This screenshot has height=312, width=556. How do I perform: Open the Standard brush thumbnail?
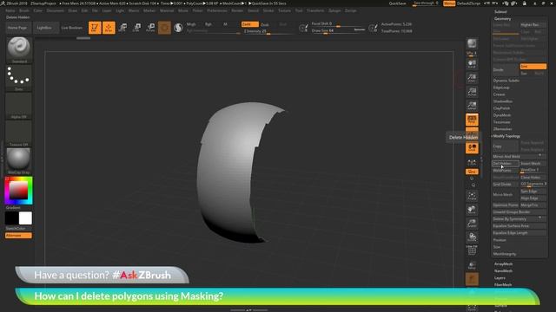[x=19, y=50]
